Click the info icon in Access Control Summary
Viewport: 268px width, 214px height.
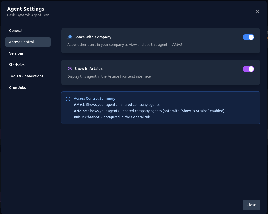[x=68, y=99]
